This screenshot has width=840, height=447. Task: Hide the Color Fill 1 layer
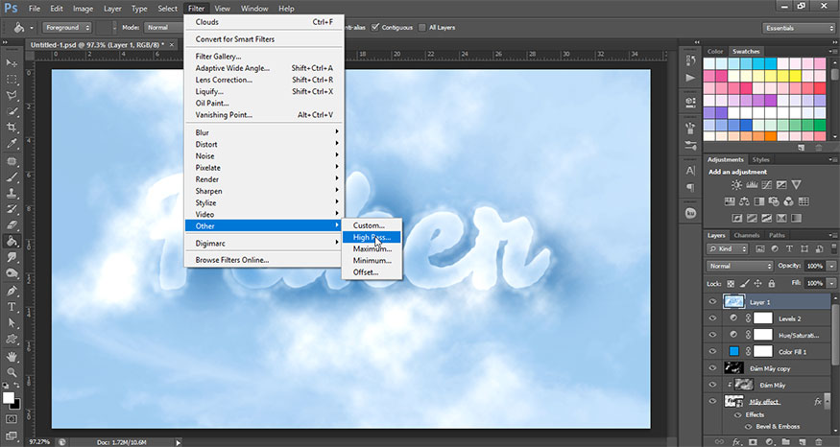712,351
